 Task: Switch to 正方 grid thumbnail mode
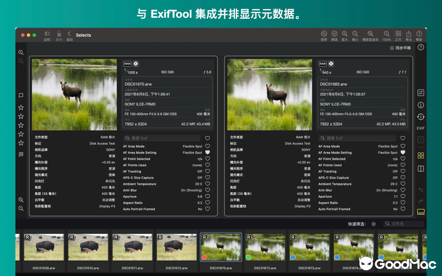pyautogui.click(x=398, y=34)
